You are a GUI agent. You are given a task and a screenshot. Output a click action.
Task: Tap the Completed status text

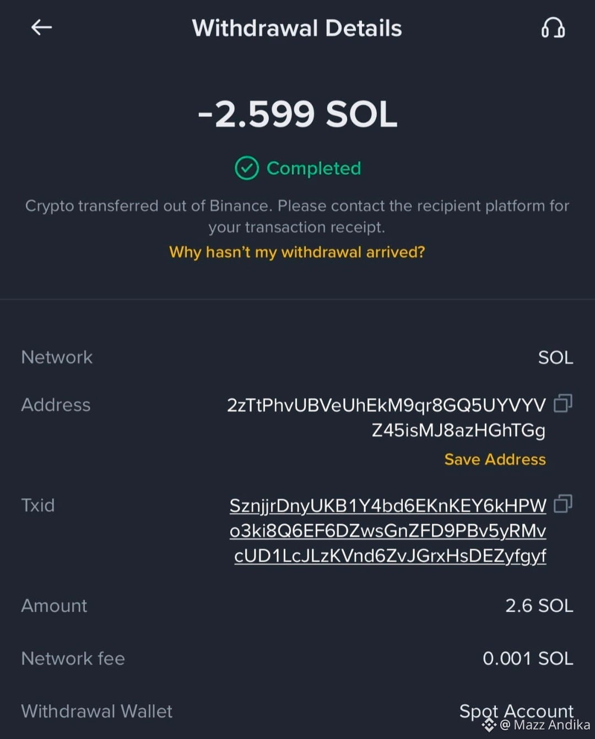[x=314, y=169]
